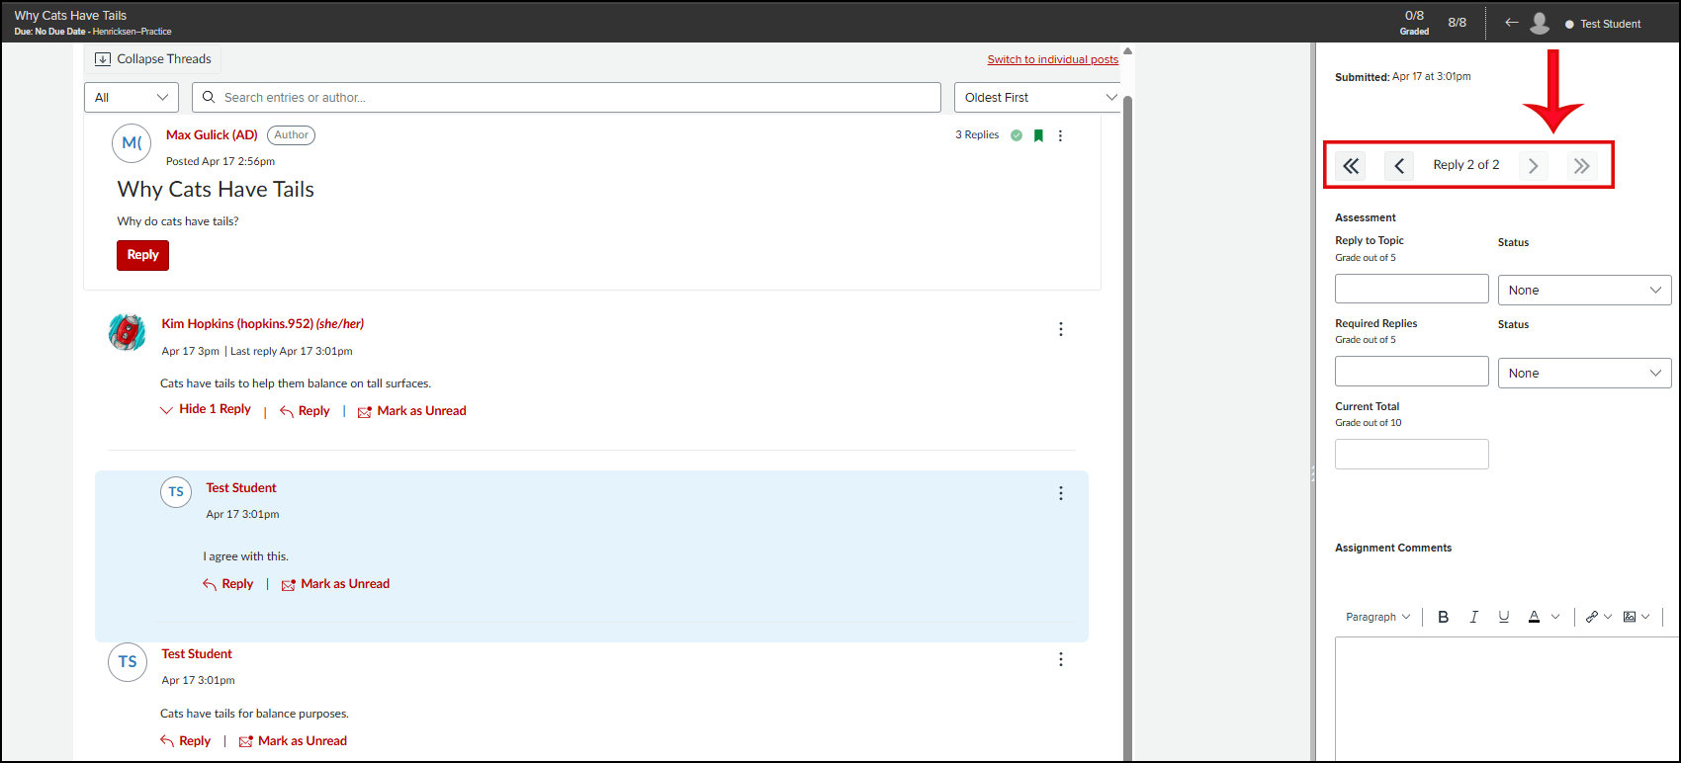Go to previous reply chevron
Image resolution: width=1681 pixels, height=763 pixels.
(x=1399, y=166)
